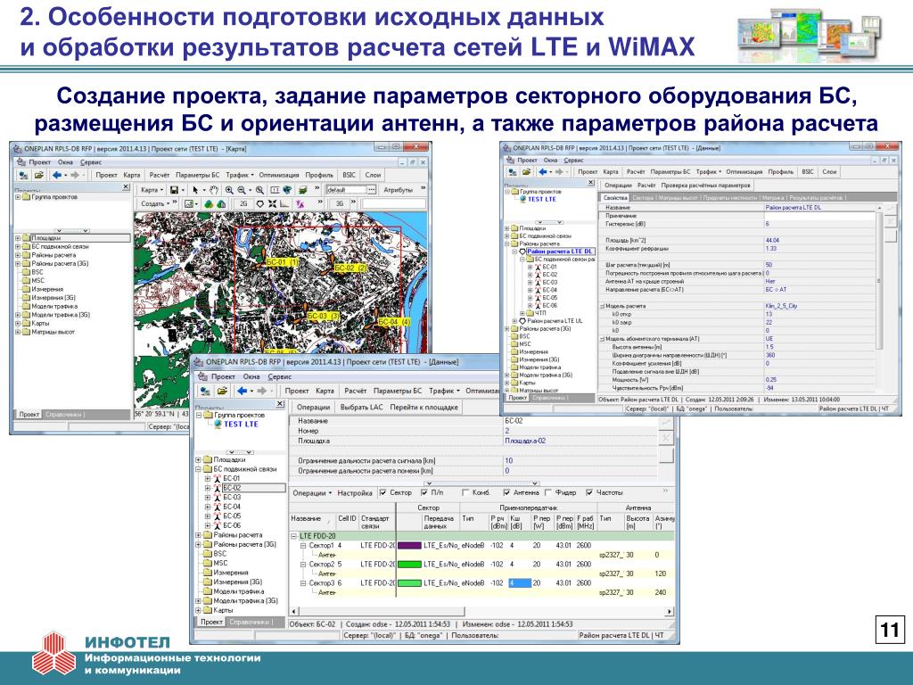Click the open-folder icon in the right data window
Image resolution: width=913 pixels, height=685 pixels.
[526, 172]
